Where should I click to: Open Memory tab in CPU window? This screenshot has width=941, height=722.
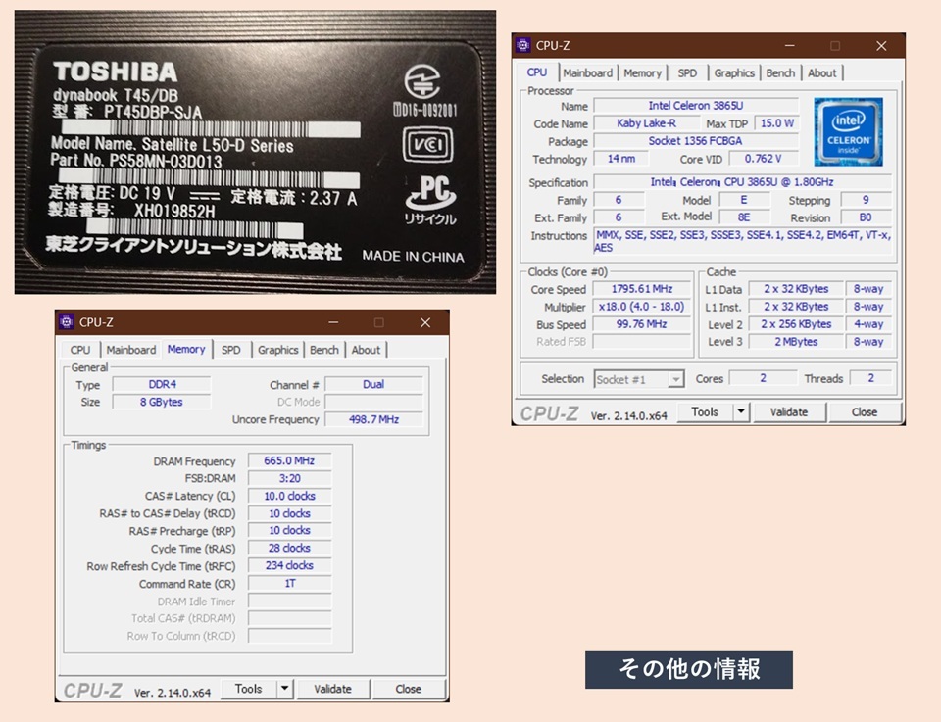coord(642,73)
